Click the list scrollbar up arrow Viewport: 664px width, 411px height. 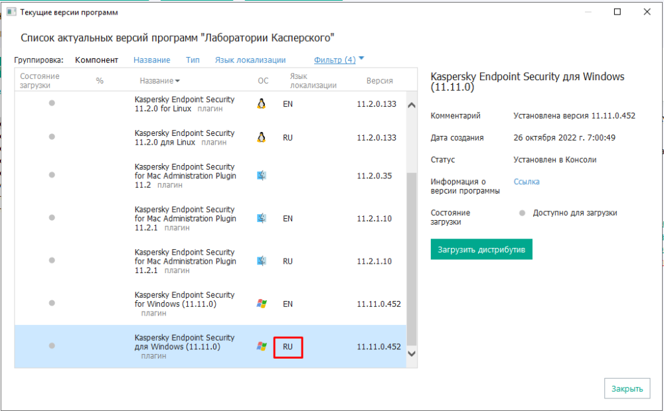click(x=411, y=105)
